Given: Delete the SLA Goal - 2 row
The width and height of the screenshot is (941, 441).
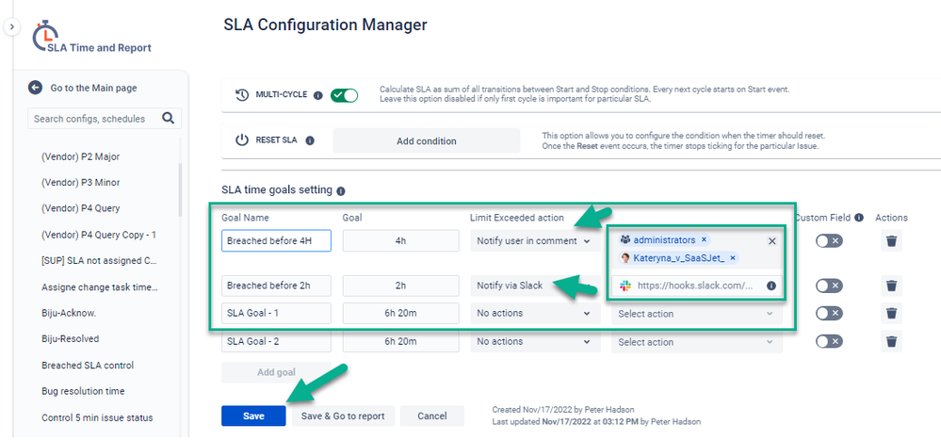Looking at the screenshot, I should 892,341.
